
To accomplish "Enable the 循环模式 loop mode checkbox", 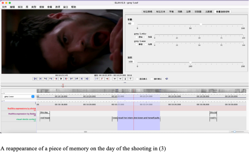I will coord(152,79).
